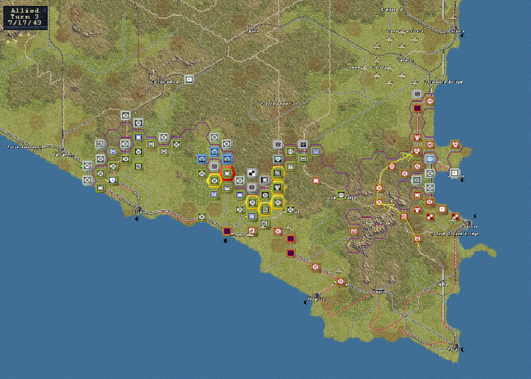
Task: Click the Primosole Bridge label
Action: pyautogui.click(x=443, y=82)
